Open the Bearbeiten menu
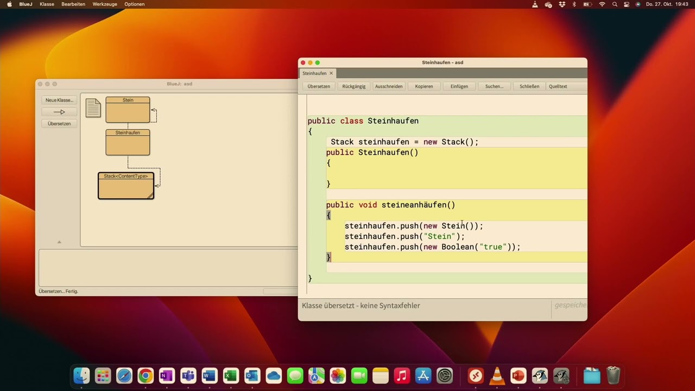The image size is (695, 391). click(73, 4)
